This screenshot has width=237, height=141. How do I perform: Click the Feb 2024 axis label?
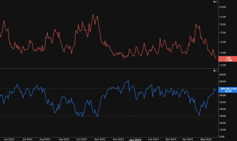[153, 139]
